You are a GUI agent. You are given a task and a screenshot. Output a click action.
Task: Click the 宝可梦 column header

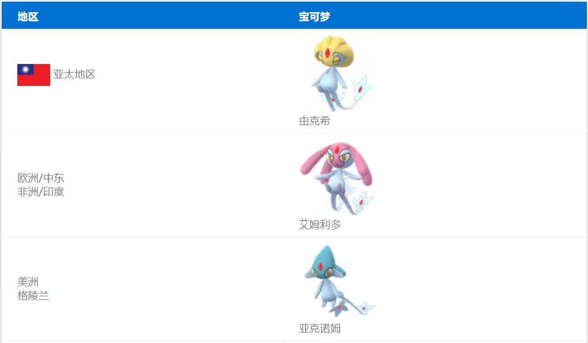tap(314, 17)
